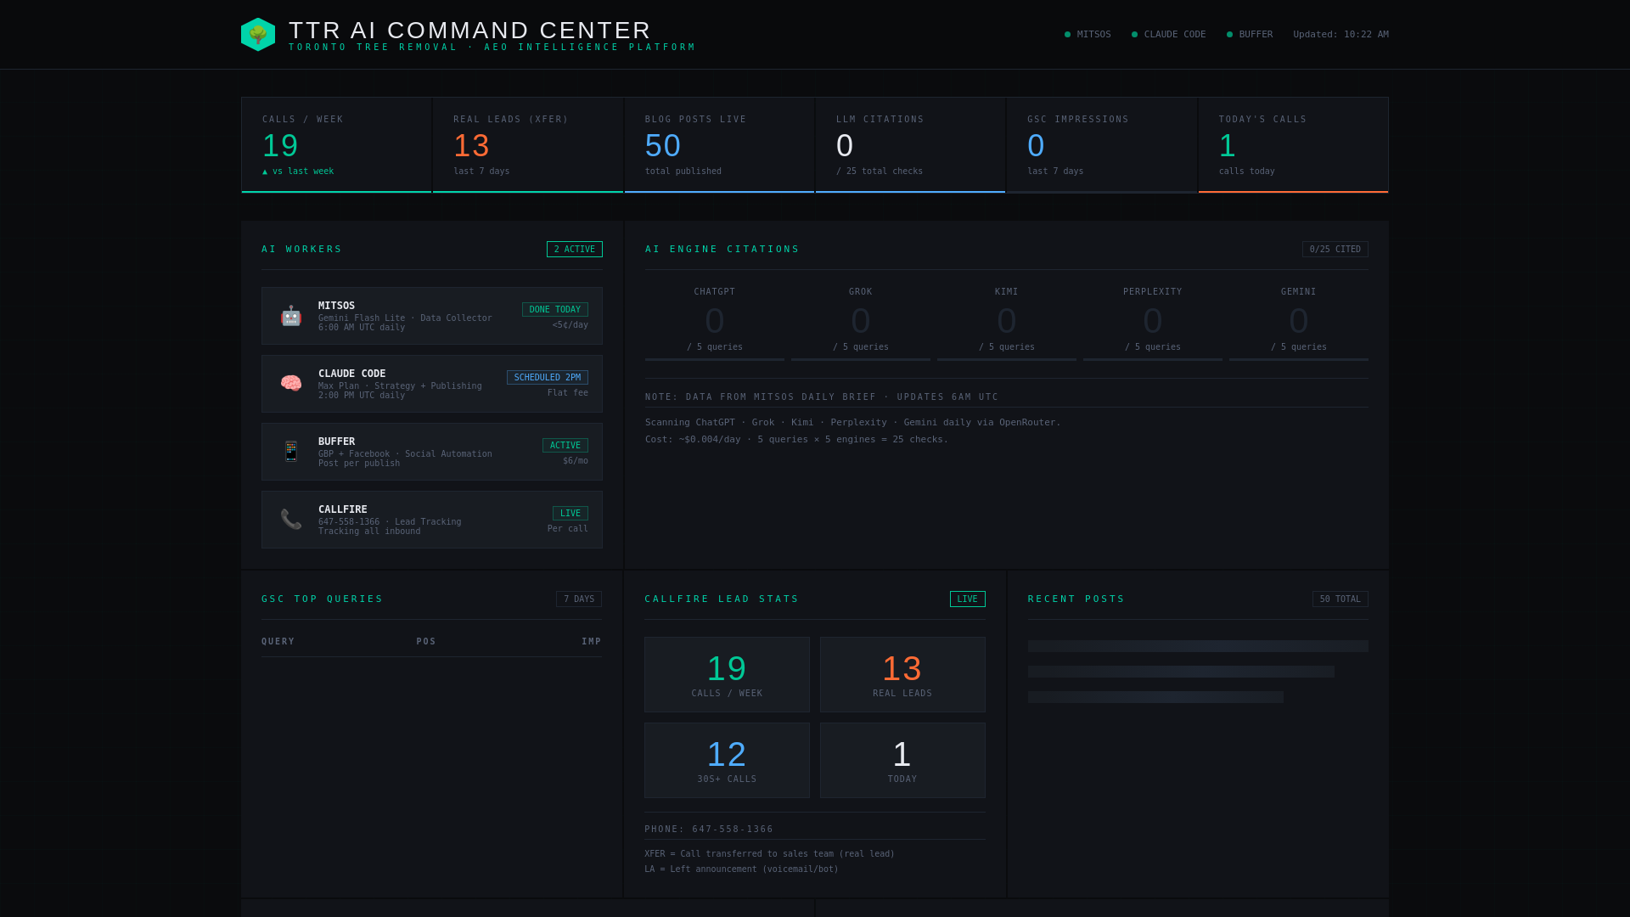Click the third loading placeholder in Recent Posts
The width and height of the screenshot is (1630, 917).
1155,697
